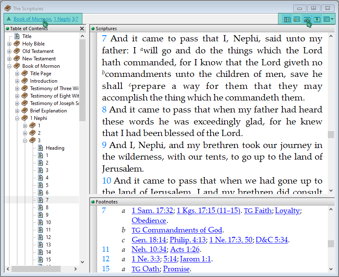Click the book icon beside 1 Nephi
Viewport: 339px width, 277px height.
click(25, 118)
